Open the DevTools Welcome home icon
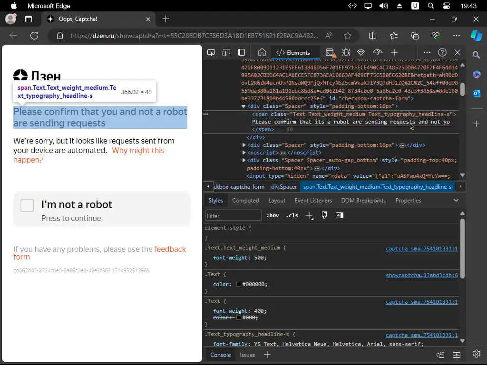The height and width of the screenshot is (365, 487). pyautogui.click(x=262, y=52)
